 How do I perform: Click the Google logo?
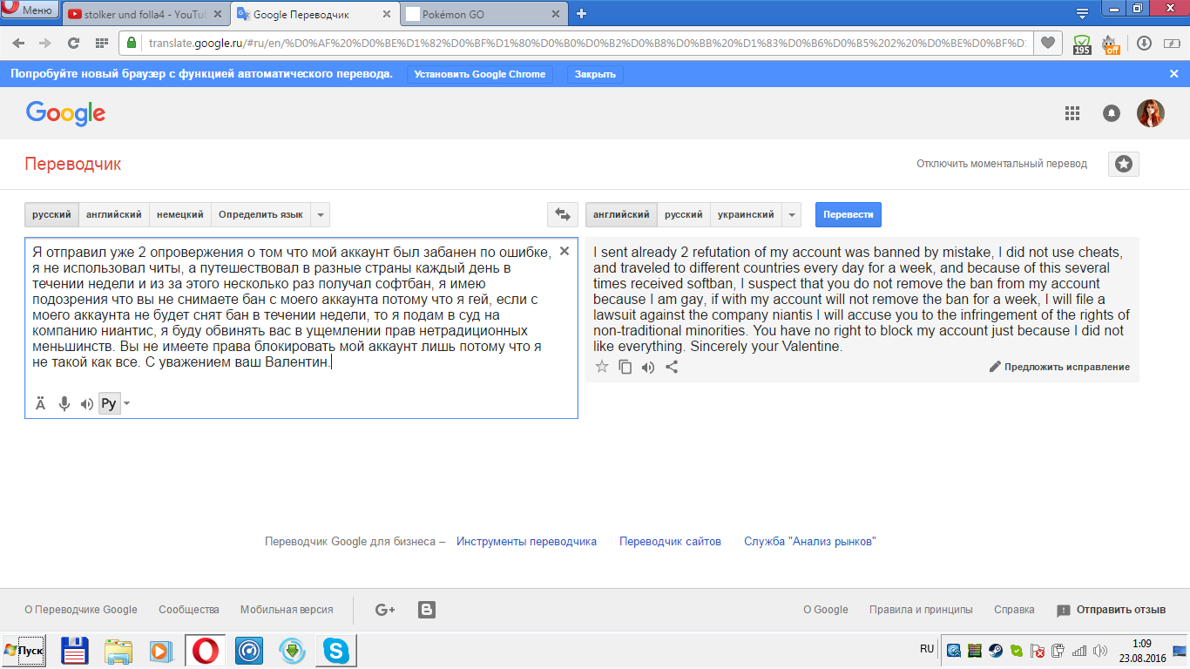click(65, 113)
